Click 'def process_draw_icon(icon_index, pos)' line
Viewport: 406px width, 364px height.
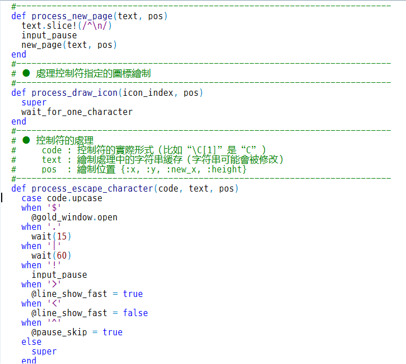tap(107, 93)
